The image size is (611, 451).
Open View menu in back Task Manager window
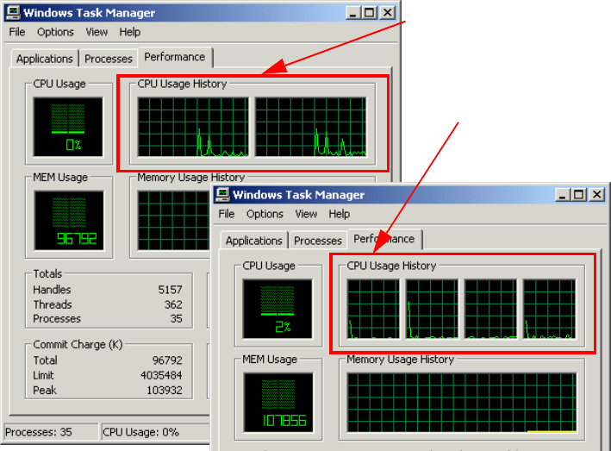[x=97, y=32]
